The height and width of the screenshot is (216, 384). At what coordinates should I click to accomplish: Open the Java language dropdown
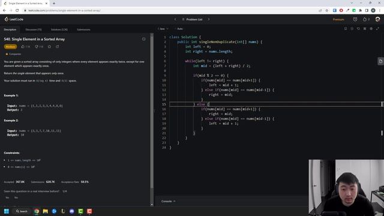163,29
